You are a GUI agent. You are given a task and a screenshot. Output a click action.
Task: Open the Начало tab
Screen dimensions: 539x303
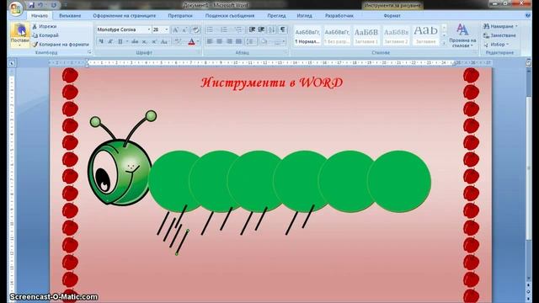(40, 16)
